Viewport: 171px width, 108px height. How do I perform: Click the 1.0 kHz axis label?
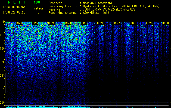click(x=2, y=49)
